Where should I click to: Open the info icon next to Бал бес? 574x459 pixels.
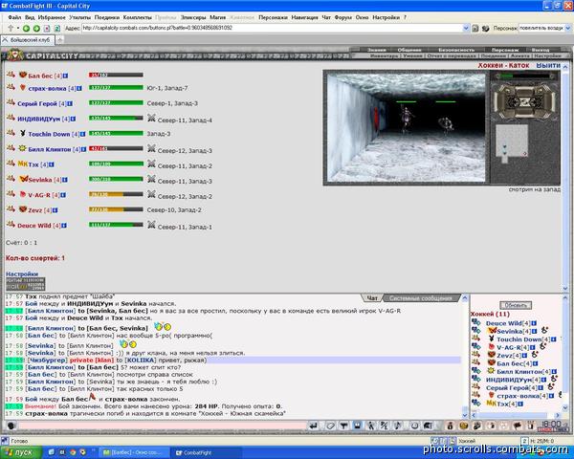65,76
